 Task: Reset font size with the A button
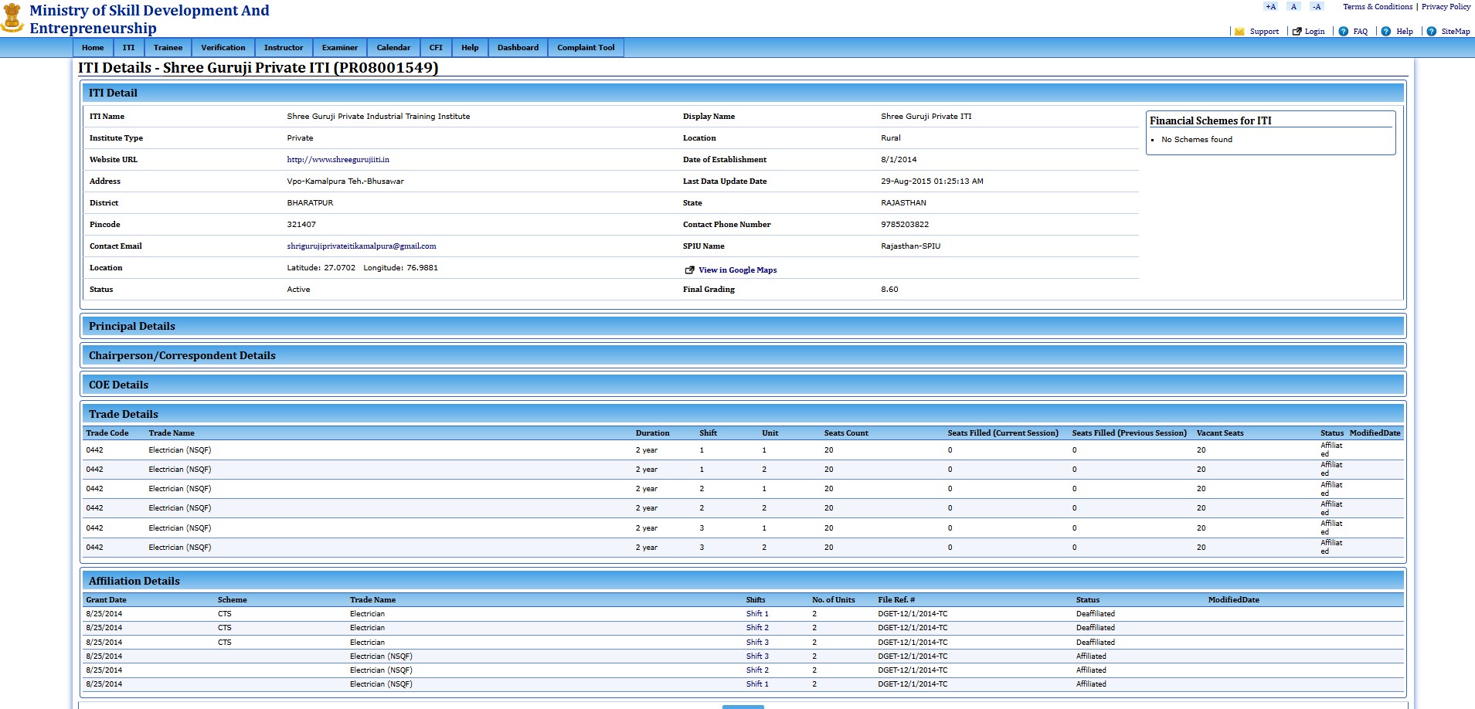click(x=1293, y=7)
